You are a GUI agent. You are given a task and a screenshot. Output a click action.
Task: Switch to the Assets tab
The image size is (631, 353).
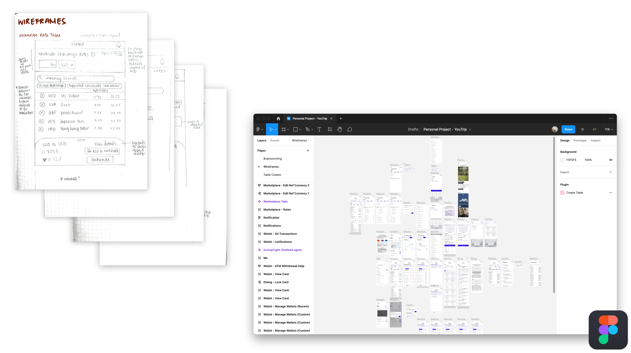(275, 140)
